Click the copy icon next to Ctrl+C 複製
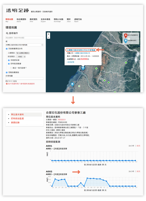Screen dimensions: 146x201 pyautogui.click(x=7, y=81)
